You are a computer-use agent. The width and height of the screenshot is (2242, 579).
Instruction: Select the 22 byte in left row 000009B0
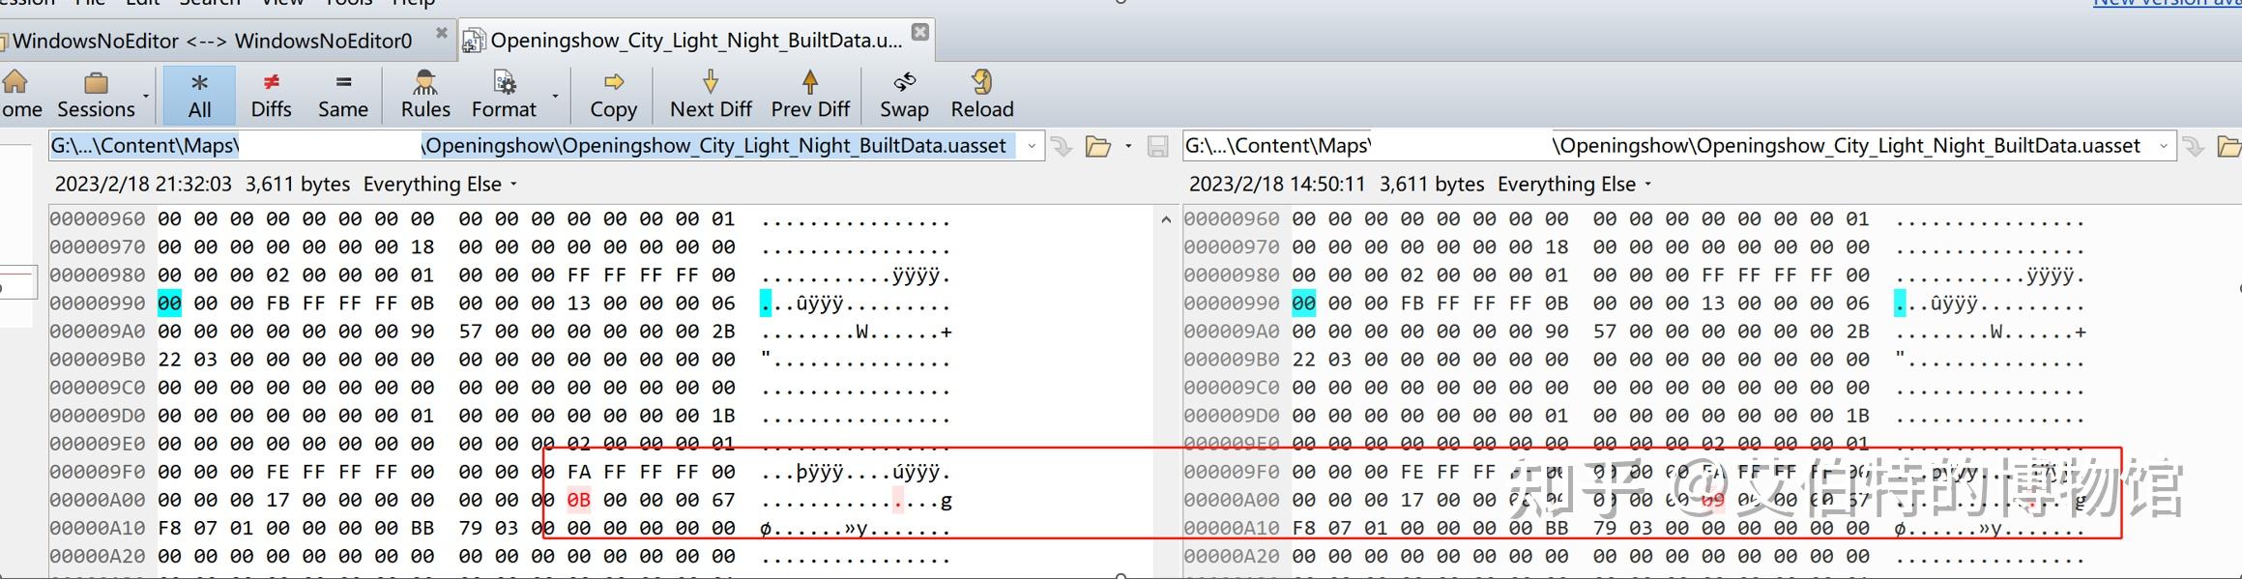coord(169,360)
